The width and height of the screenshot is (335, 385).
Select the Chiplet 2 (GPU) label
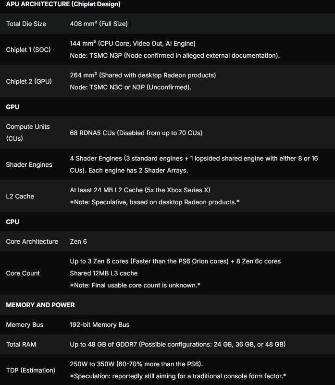coord(29,81)
